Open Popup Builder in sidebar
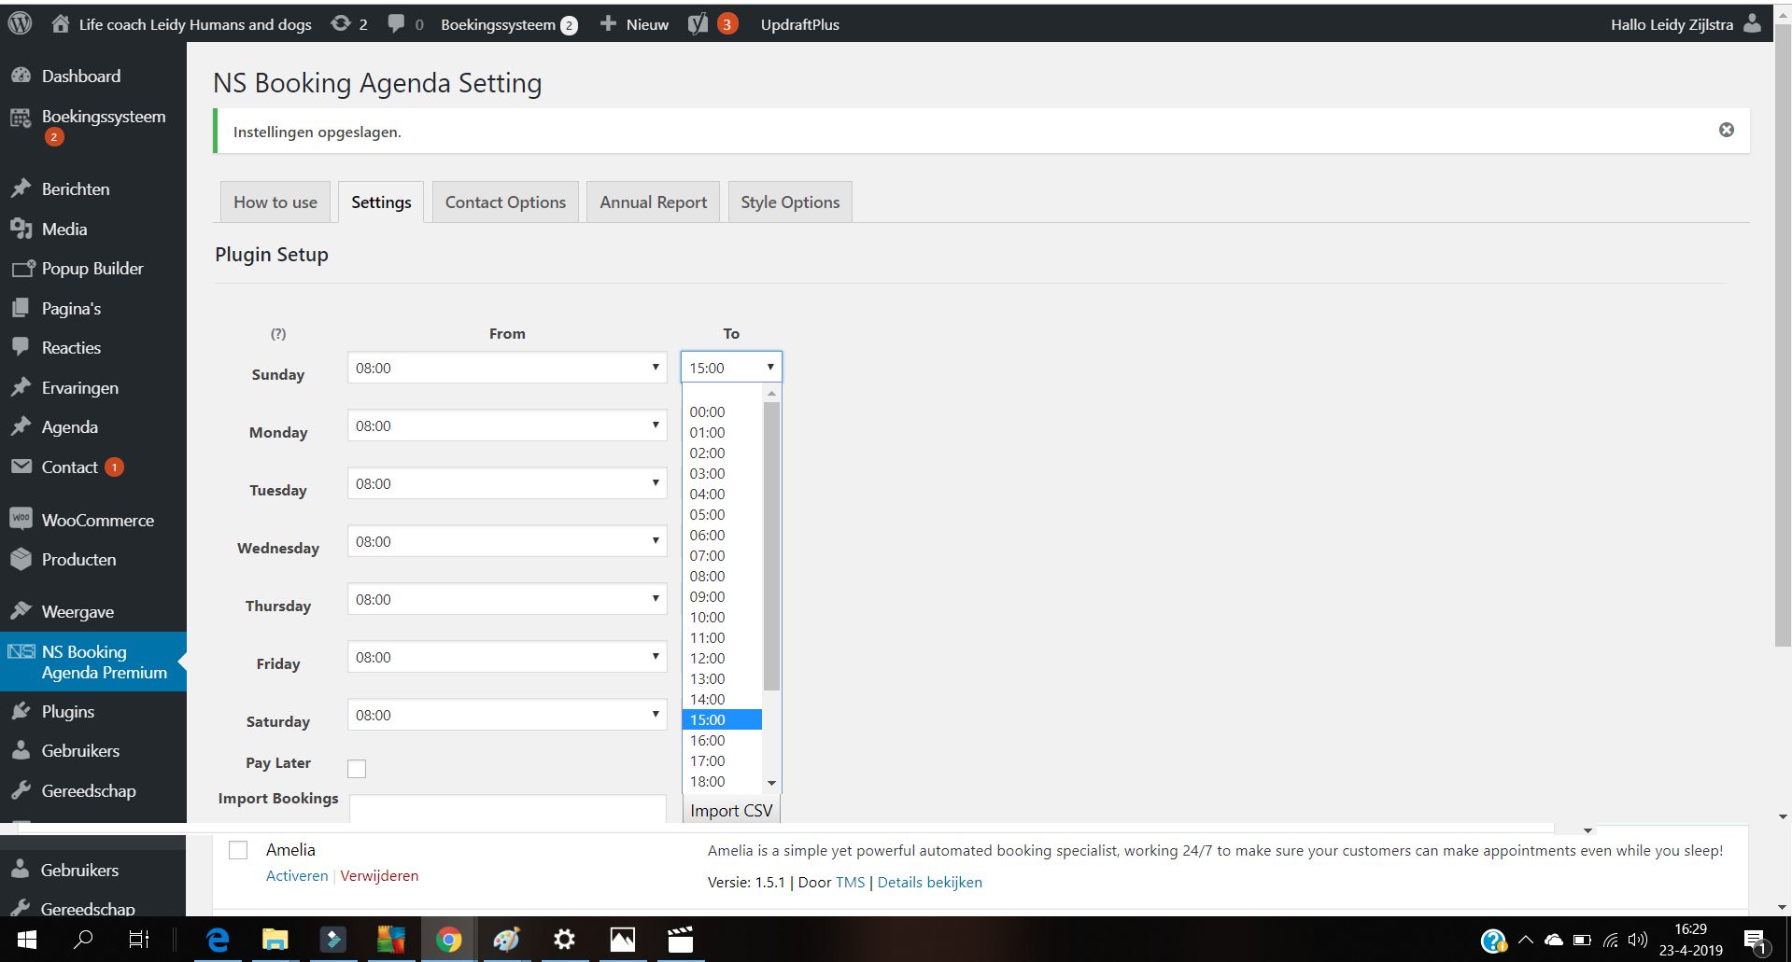Image resolution: width=1792 pixels, height=962 pixels. coord(92,269)
